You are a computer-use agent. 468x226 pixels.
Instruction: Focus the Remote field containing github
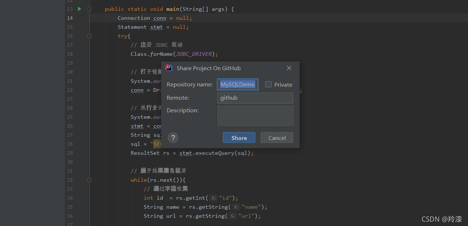pos(255,98)
